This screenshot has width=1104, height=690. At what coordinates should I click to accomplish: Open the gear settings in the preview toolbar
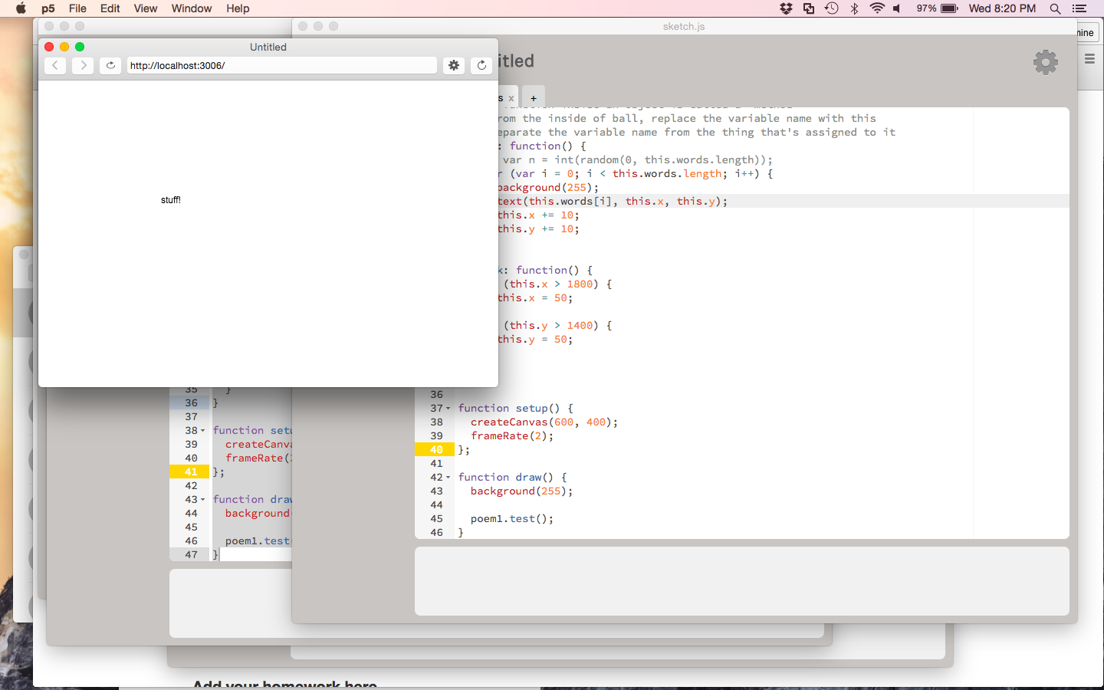pos(454,66)
